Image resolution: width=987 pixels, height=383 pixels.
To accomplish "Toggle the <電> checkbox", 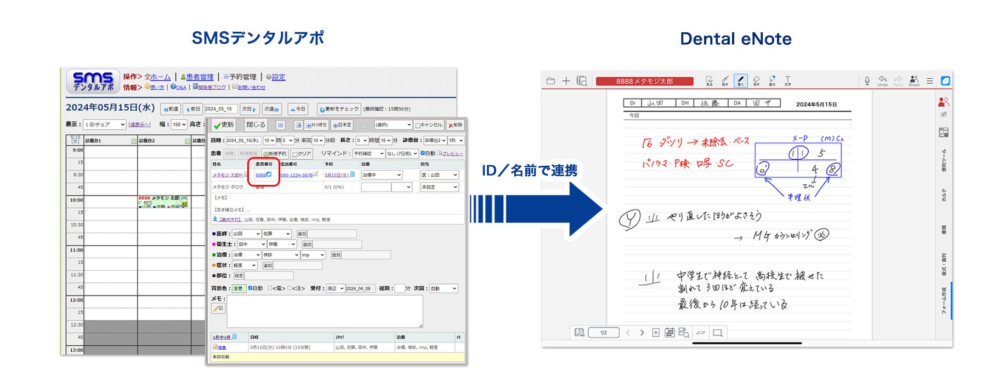I will coord(270,288).
